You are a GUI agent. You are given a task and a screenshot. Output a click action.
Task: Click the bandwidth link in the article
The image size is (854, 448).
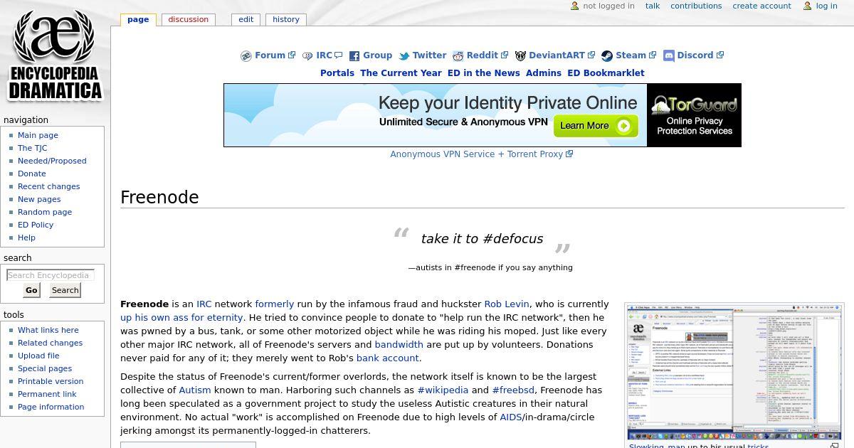(x=399, y=345)
